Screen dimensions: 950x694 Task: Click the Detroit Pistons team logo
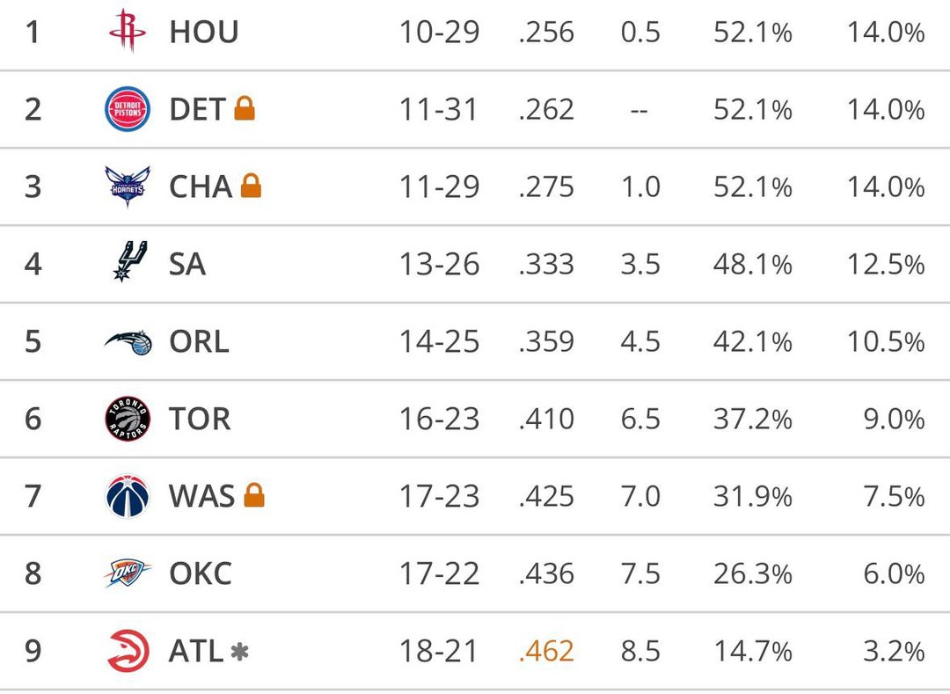click(128, 109)
